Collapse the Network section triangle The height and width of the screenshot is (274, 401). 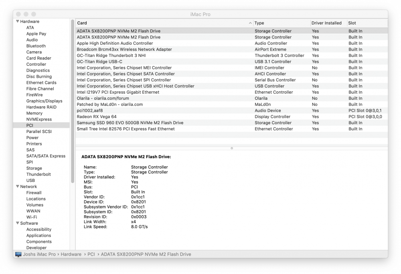(x=18, y=186)
